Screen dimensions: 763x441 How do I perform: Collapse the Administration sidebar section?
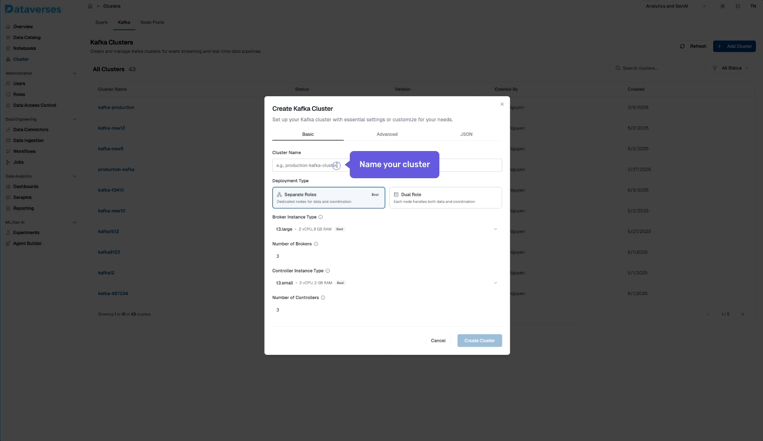[x=74, y=73]
